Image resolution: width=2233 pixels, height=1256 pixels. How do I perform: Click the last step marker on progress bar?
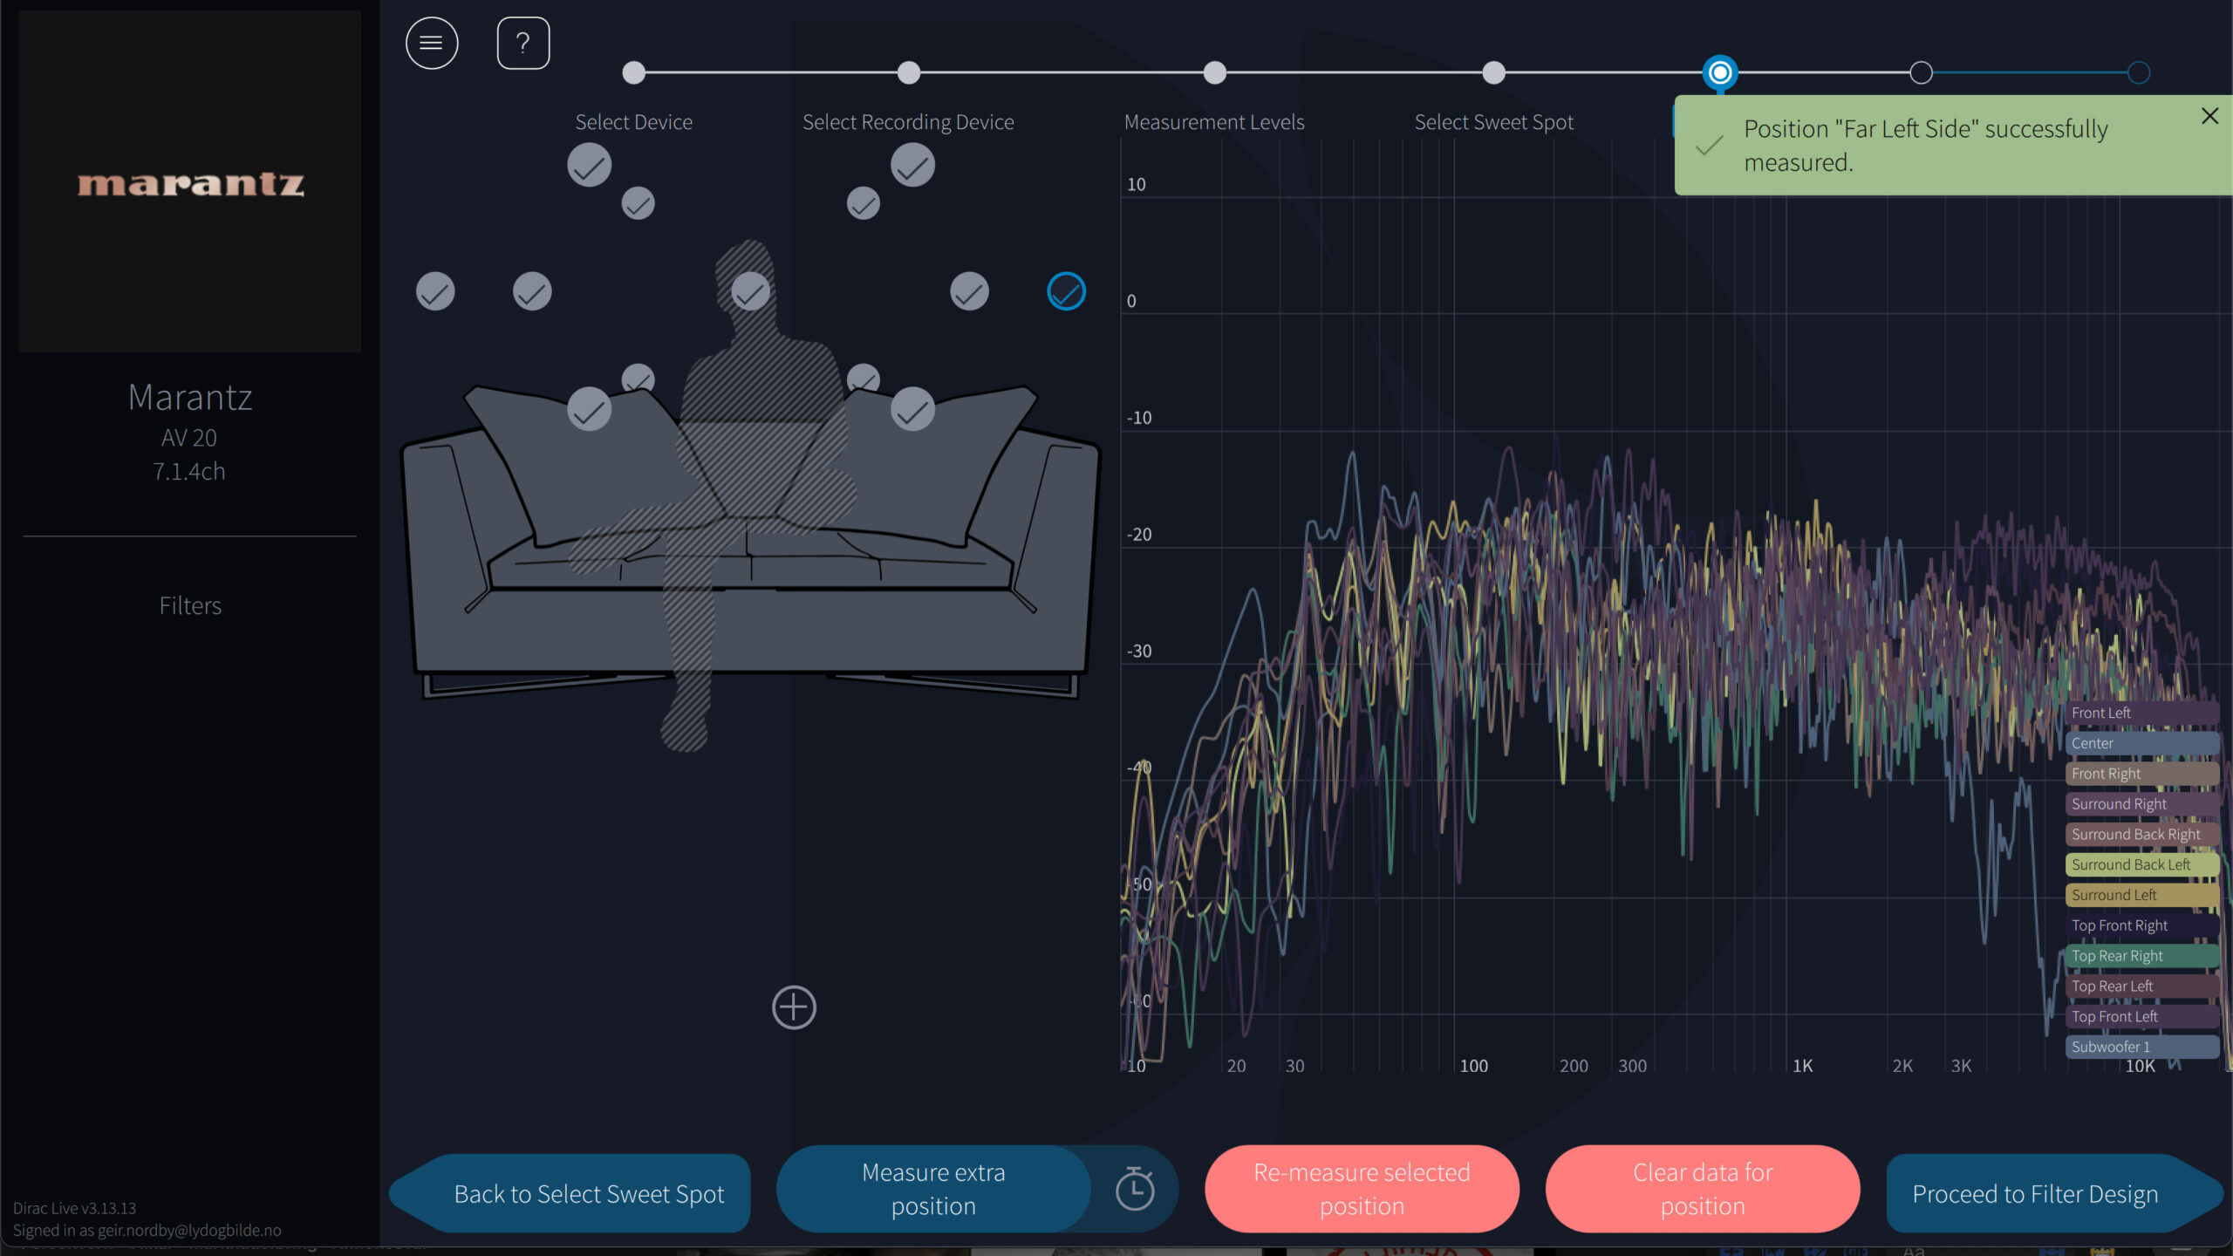(2138, 73)
